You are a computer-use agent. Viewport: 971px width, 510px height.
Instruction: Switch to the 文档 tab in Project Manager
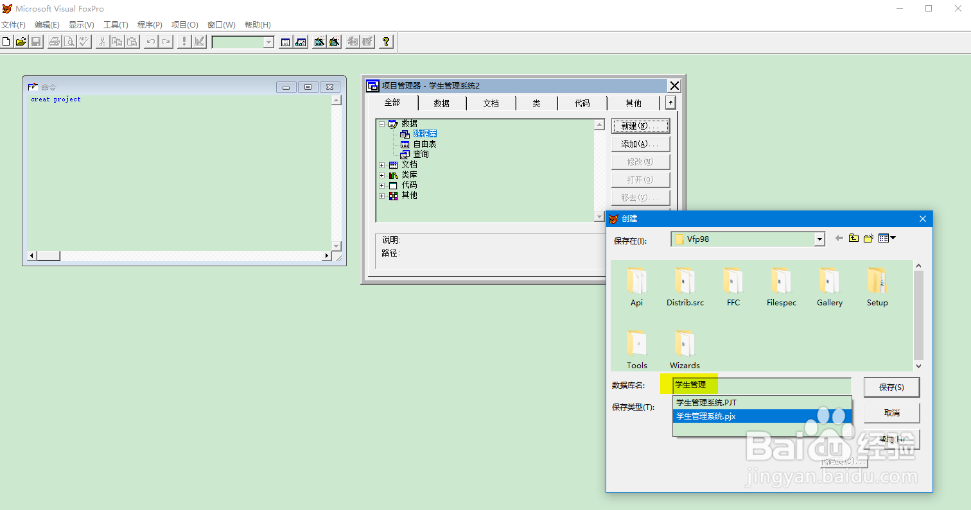coord(491,103)
